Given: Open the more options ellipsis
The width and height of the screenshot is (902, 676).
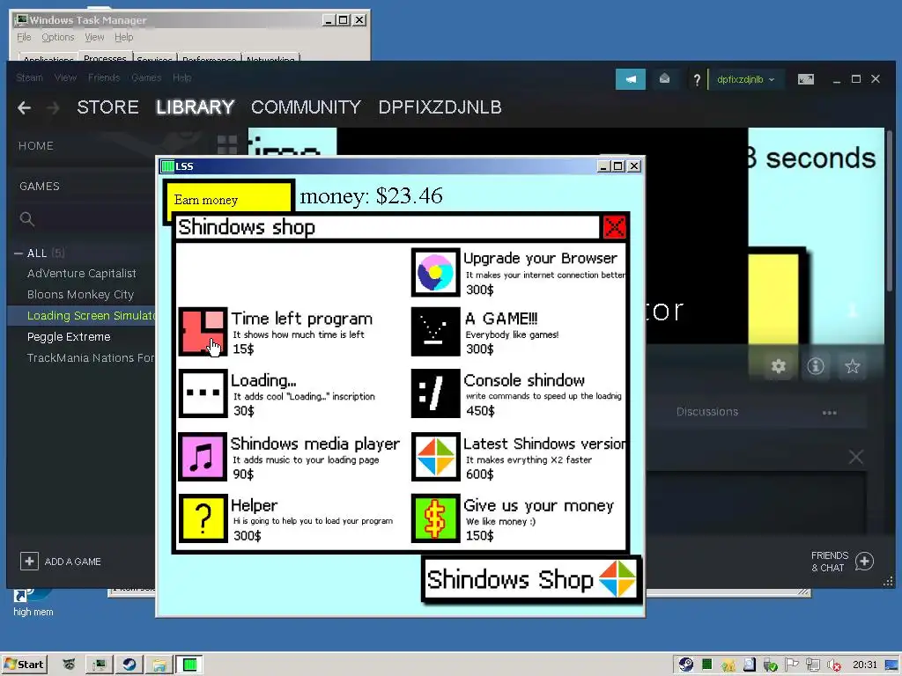Looking at the screenshot, I should pos(830,412).
